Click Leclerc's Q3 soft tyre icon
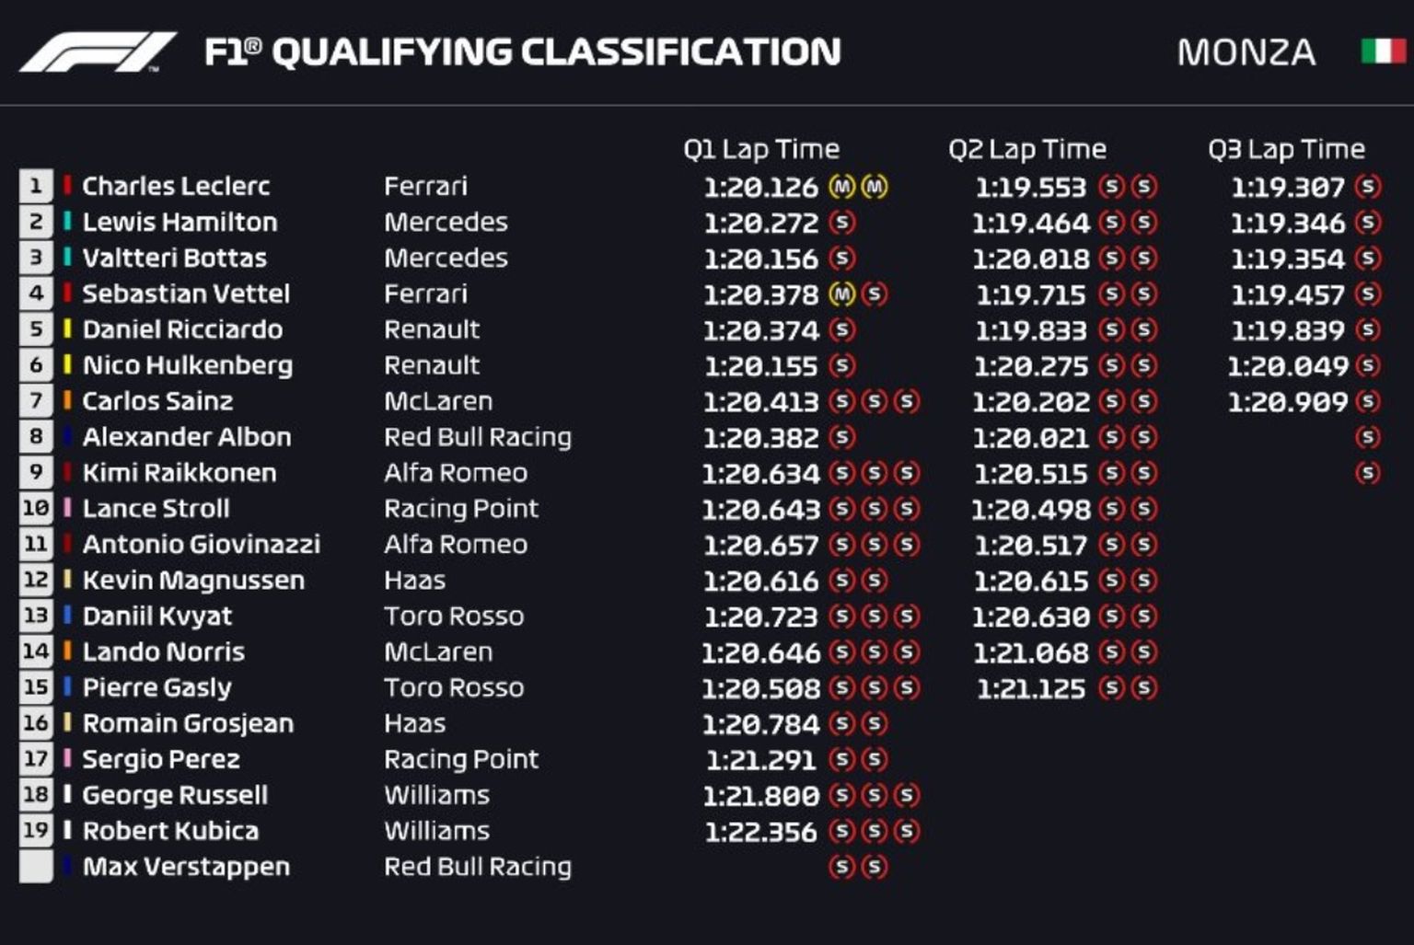The image size is (1414, 945). point(1367,187)
